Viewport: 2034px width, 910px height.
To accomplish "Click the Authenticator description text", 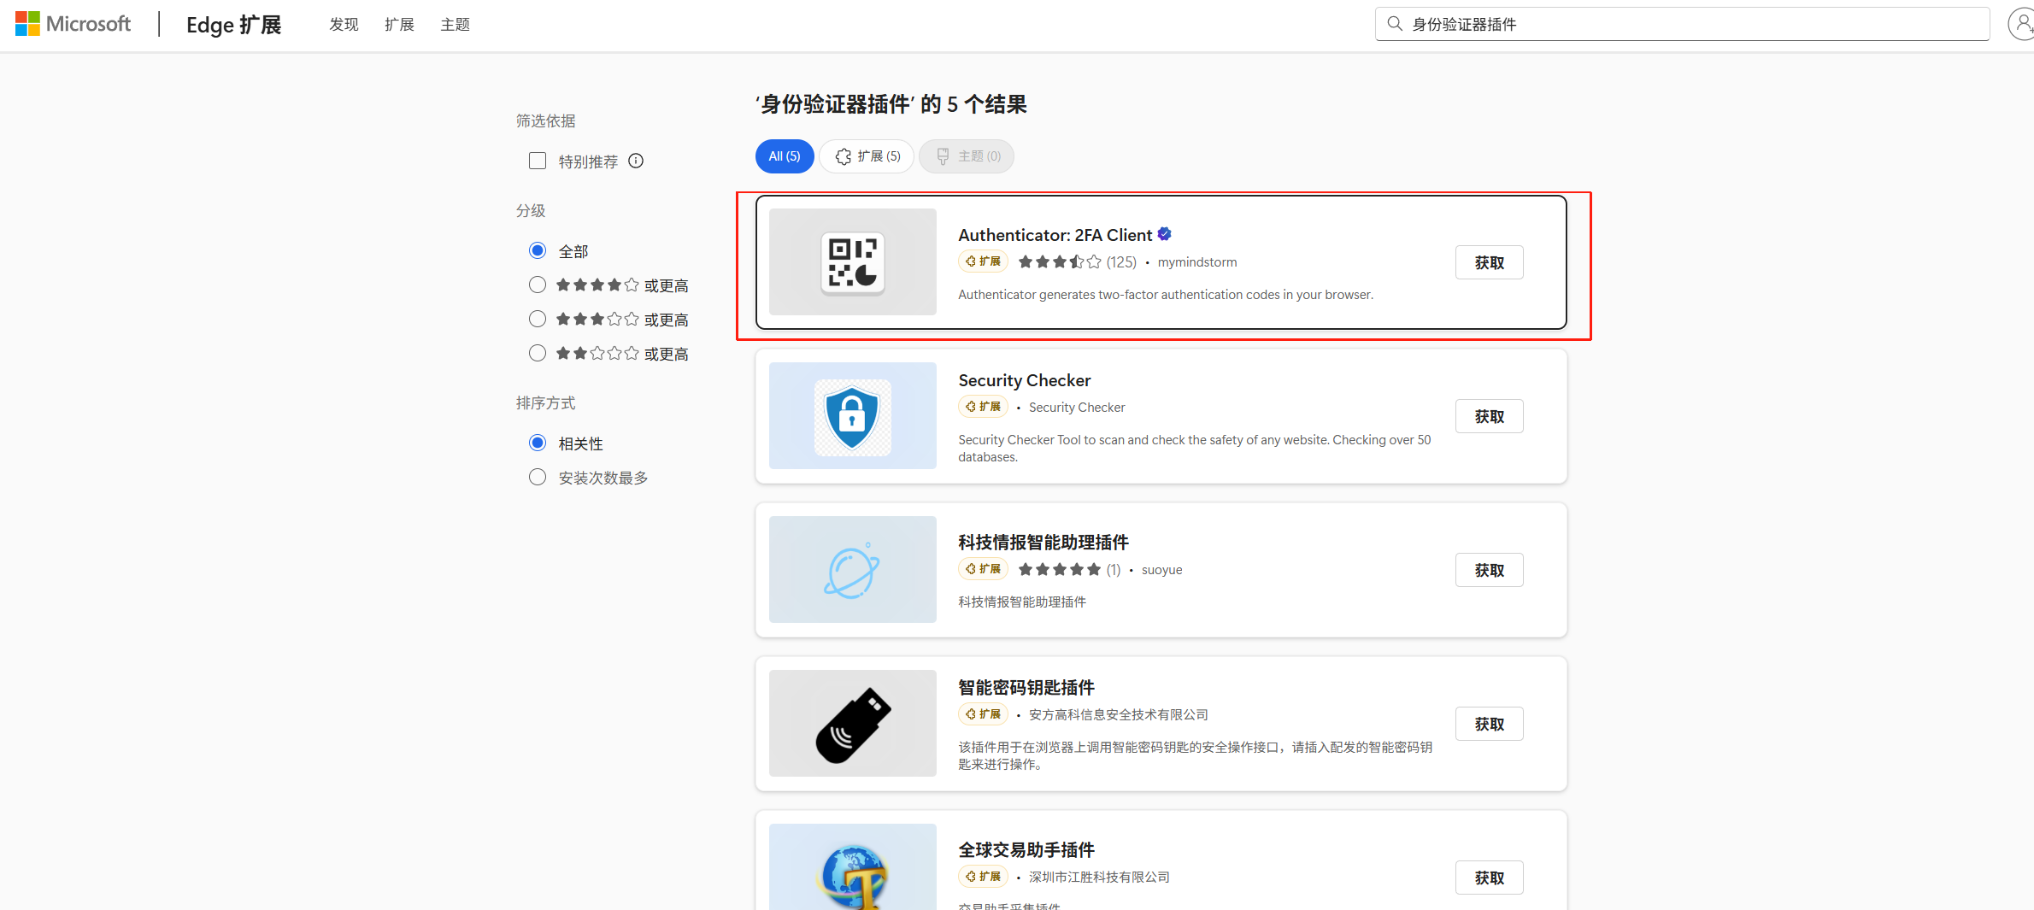I will pyautogui.click(x=1166, y=295).
